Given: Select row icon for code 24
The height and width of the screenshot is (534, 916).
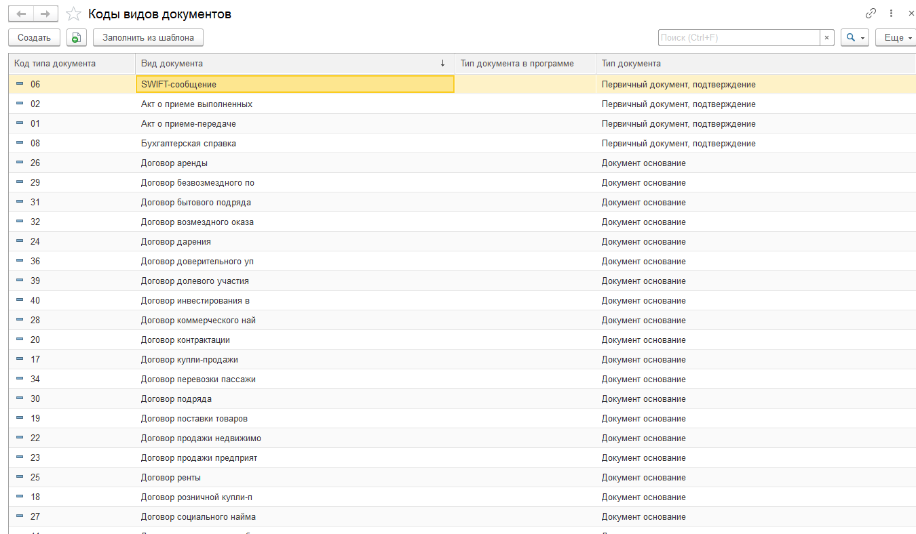Looking at the screenshot, I should (19, 241).
